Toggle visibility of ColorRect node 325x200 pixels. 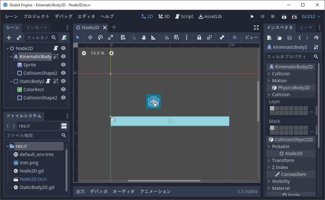point(63,90)
